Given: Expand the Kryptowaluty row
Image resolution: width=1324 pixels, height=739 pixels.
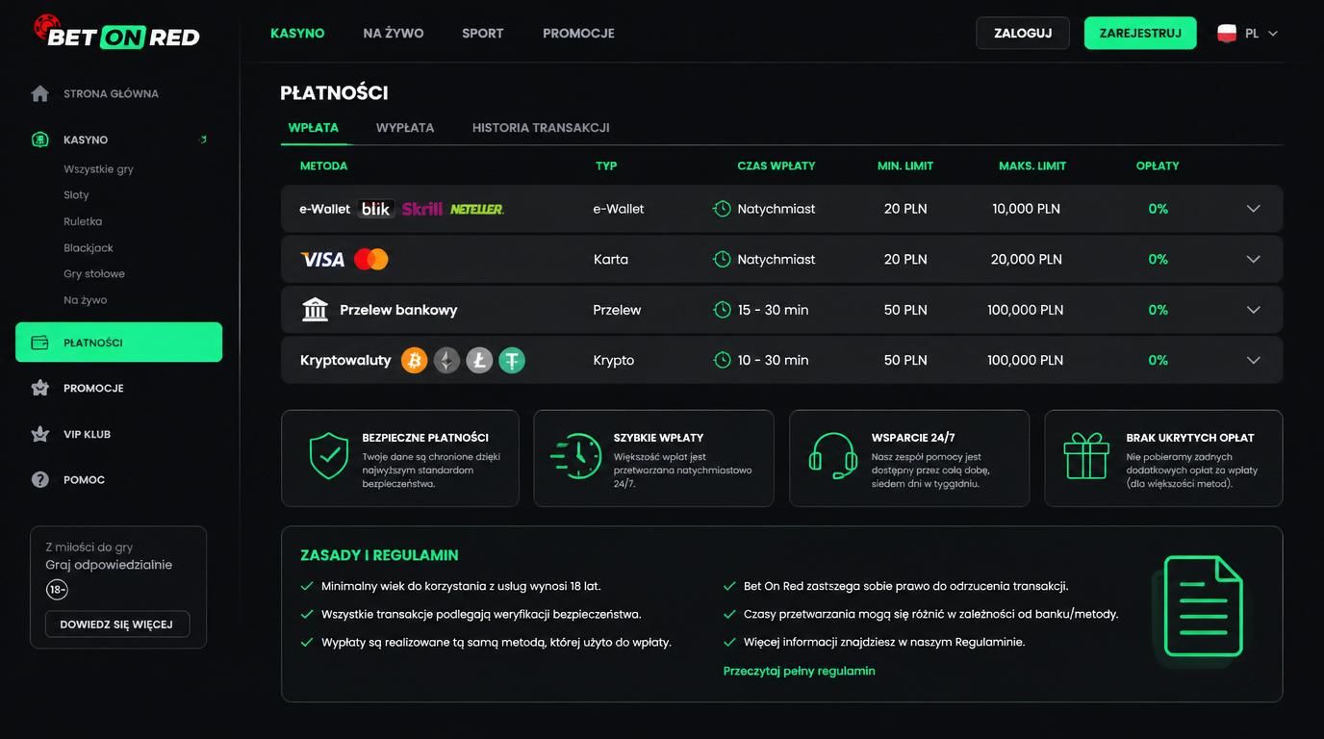Looking at the screenshot, I should click(1253, 360).
